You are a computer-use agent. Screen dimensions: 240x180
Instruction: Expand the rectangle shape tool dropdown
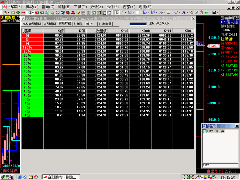tap(172, 12)
